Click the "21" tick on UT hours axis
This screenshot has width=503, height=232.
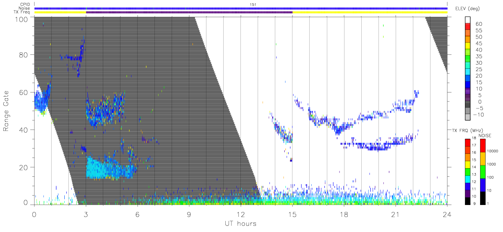click(x=395, y=214)
